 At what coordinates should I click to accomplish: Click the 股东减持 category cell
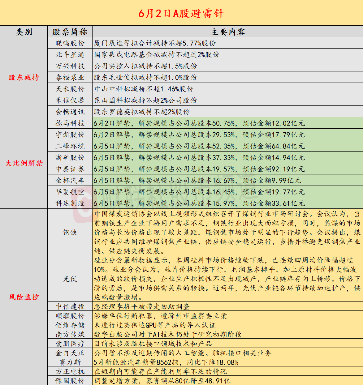tap(24, 77)
